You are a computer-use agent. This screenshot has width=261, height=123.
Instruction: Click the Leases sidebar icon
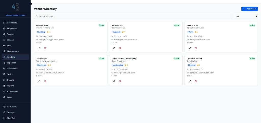(4, 40)
